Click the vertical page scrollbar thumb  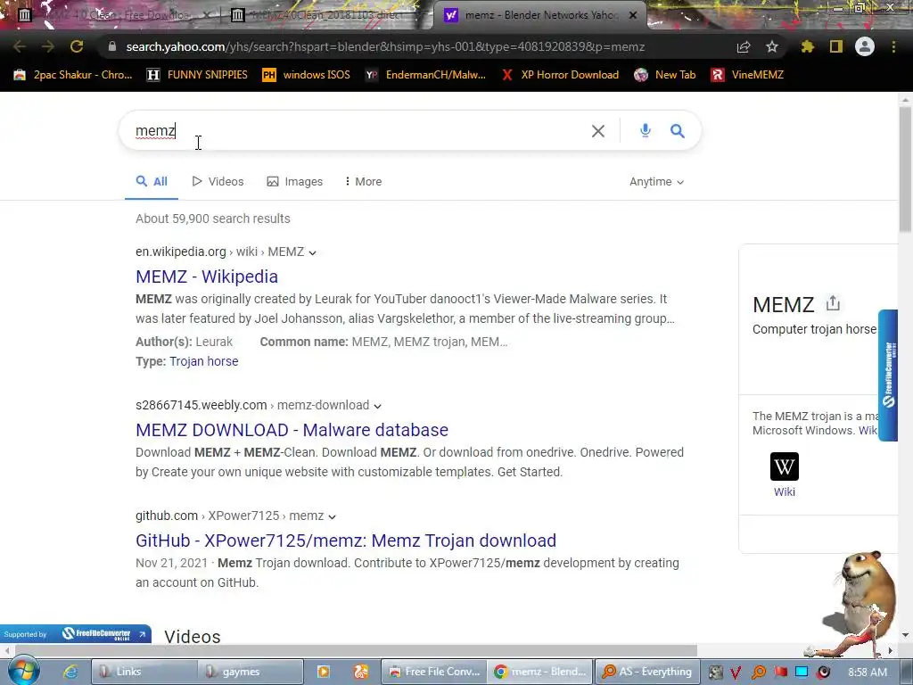[906, 169]
